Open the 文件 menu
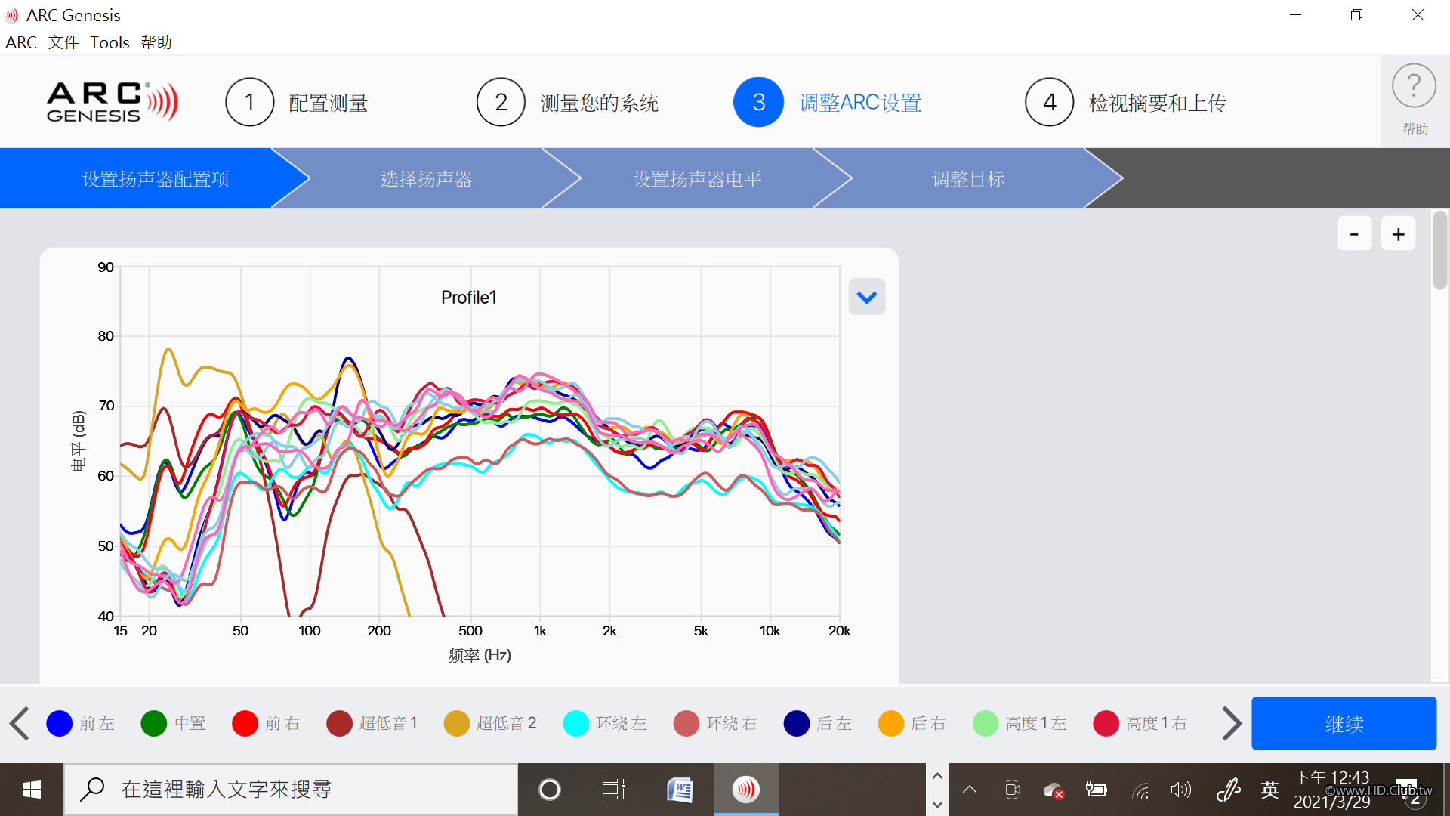1450x816 pixels. [63, 42]
